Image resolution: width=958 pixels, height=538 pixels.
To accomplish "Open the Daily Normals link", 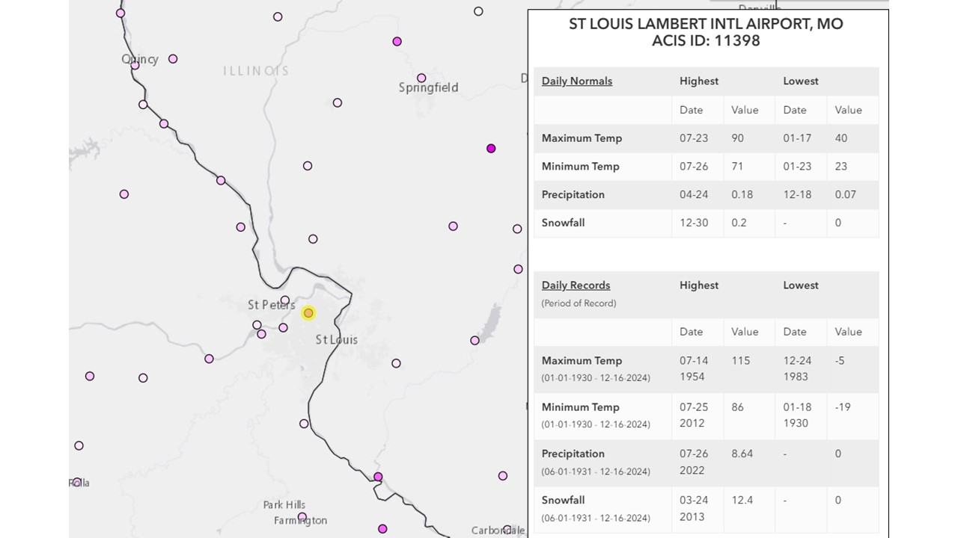I will (x=576, y=81).
